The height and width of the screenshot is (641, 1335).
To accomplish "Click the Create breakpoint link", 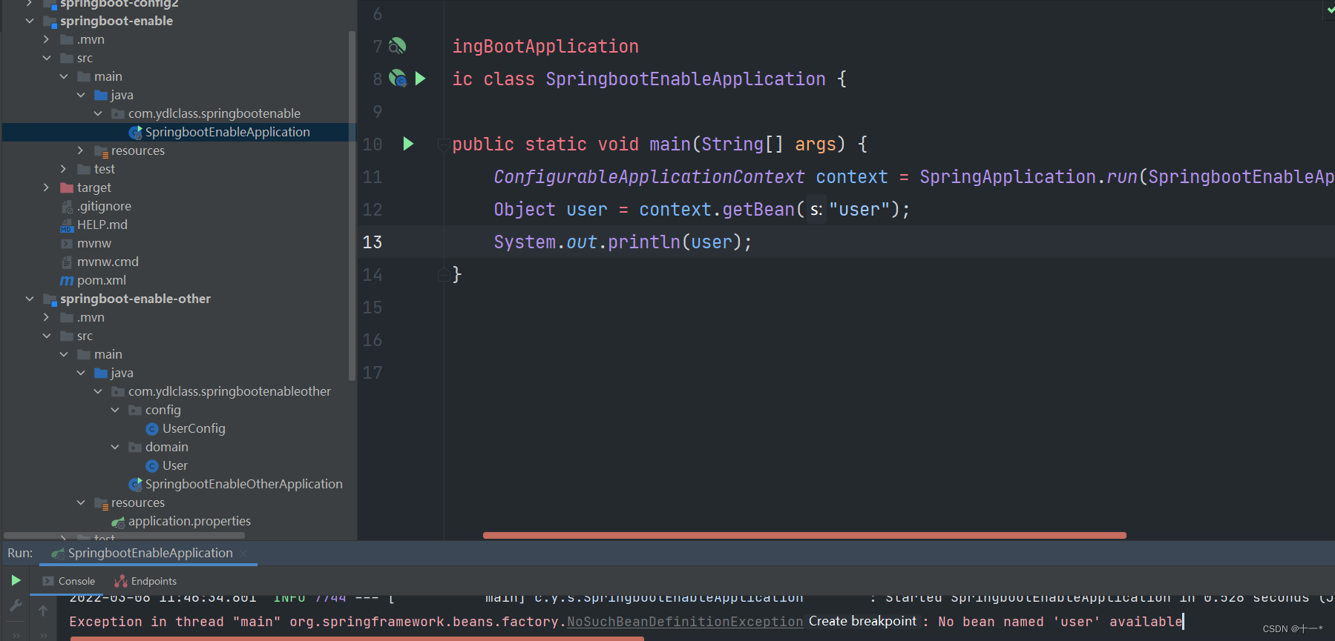I will click(x=862, y=621).
